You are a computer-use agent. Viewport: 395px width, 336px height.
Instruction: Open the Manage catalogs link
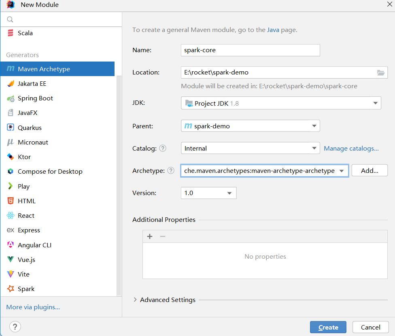coord(351,149)
